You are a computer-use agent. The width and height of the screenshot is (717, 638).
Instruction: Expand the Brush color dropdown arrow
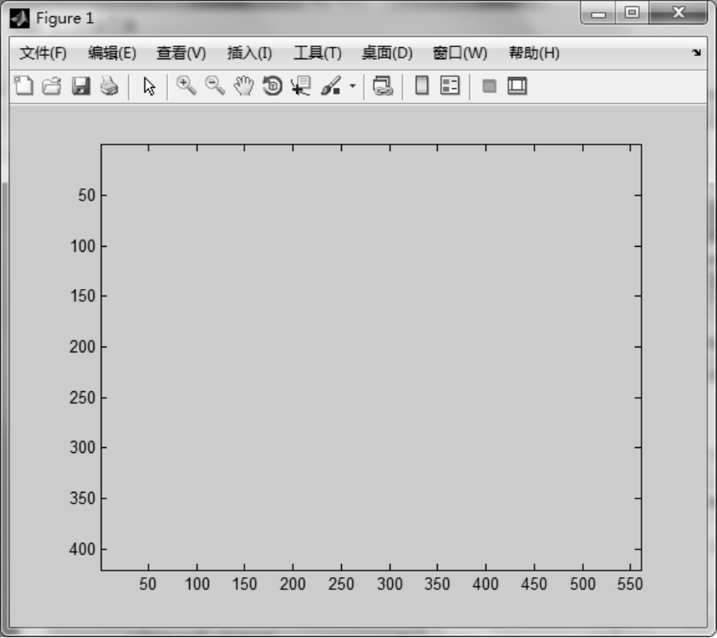pyautogui.click(x=352, y=86)
